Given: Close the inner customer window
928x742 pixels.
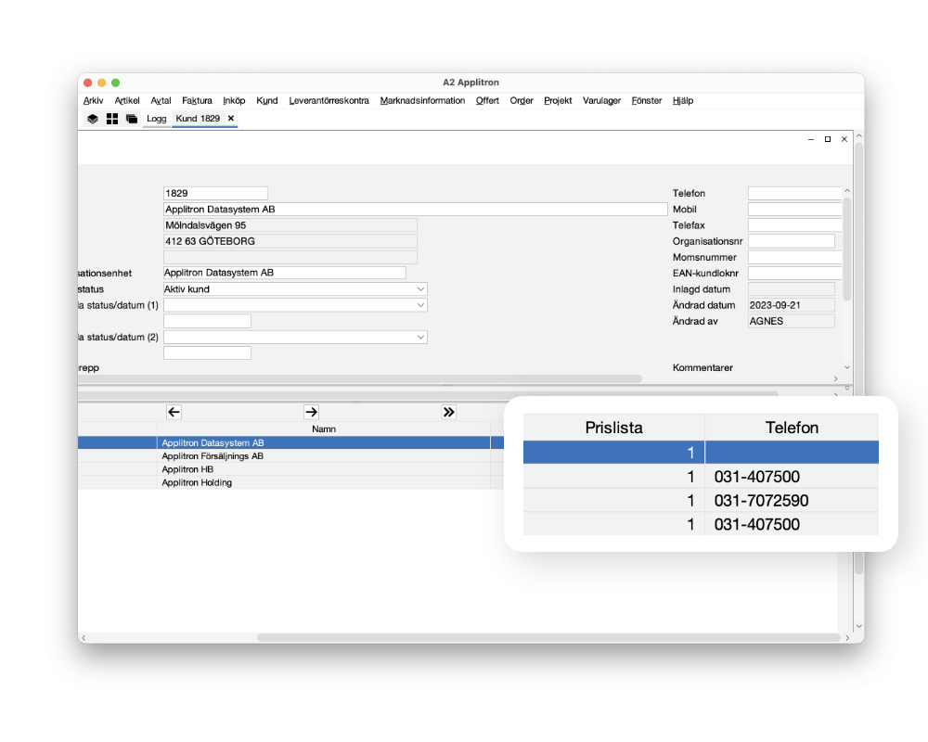Looking at the screenshot, I should pyautogui.click(x=844, y=139).
